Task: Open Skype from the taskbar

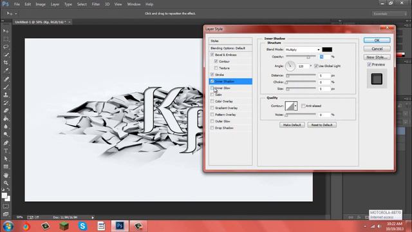Action: [82, 226]
